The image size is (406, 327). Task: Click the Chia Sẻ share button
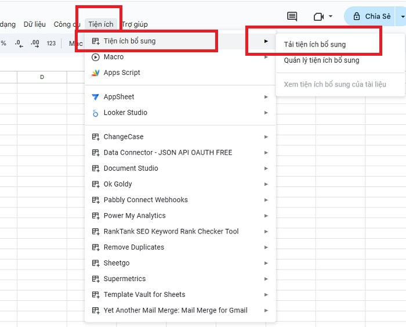371,17
